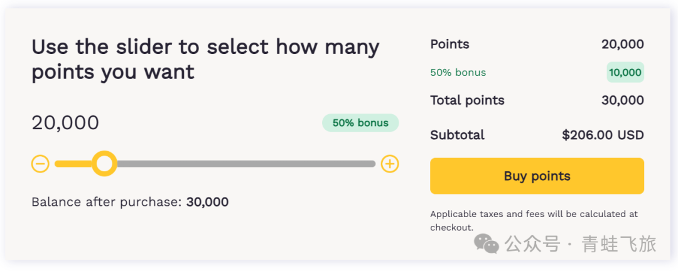Click the plus icon to increase points

pyautogui.click(x=390, y=164)
